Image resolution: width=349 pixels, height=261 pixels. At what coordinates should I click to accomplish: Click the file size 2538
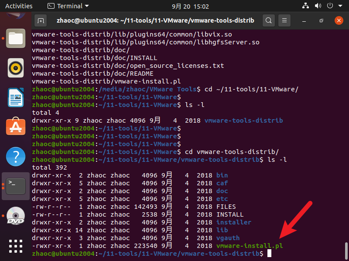(150, 214)
